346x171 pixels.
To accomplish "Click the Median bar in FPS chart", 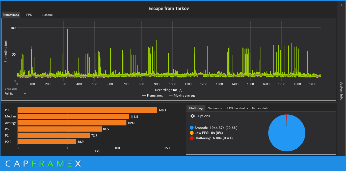I will click(x=73, y=116).
